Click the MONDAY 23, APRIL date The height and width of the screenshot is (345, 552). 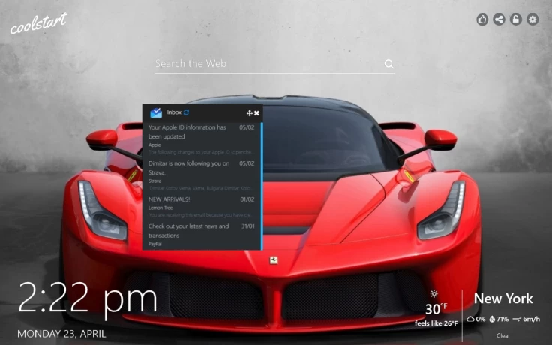click(x=61, y=334)
